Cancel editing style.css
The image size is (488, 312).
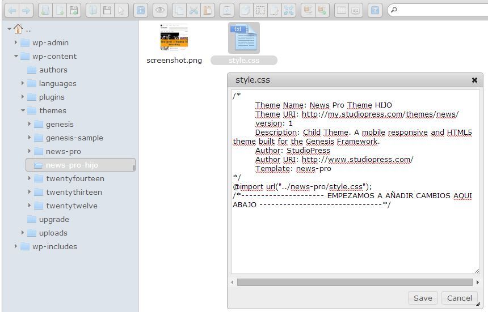(460, 298)
